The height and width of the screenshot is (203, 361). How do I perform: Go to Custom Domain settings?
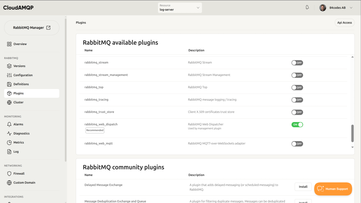32,182
